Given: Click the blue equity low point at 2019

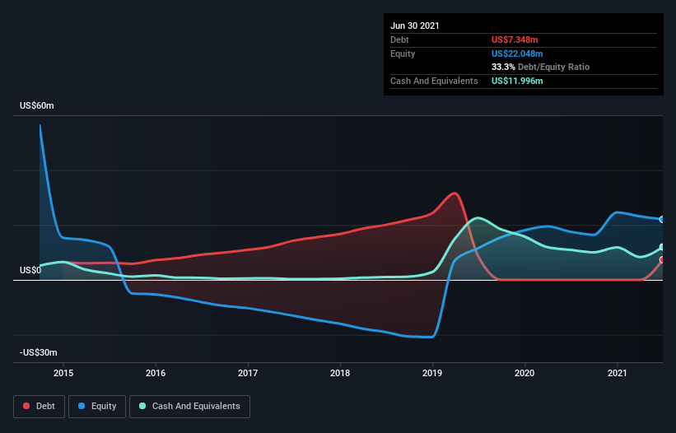Looking at the screenshot, I should (x=431, y=337).
